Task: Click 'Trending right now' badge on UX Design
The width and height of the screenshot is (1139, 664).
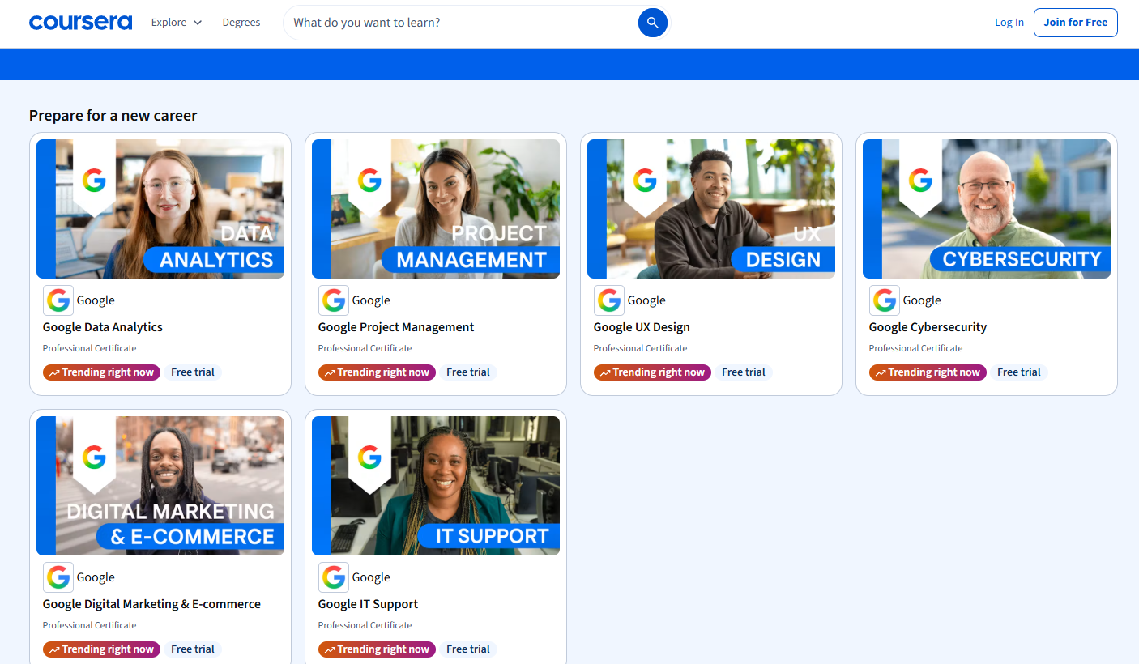Action: tap(652, 372)
